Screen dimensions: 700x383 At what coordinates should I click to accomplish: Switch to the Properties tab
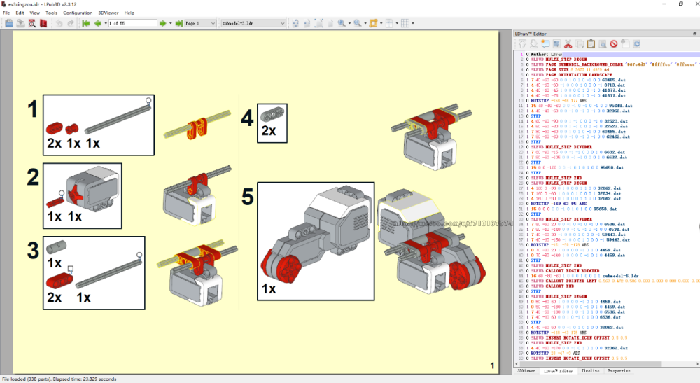coord(619,371)
